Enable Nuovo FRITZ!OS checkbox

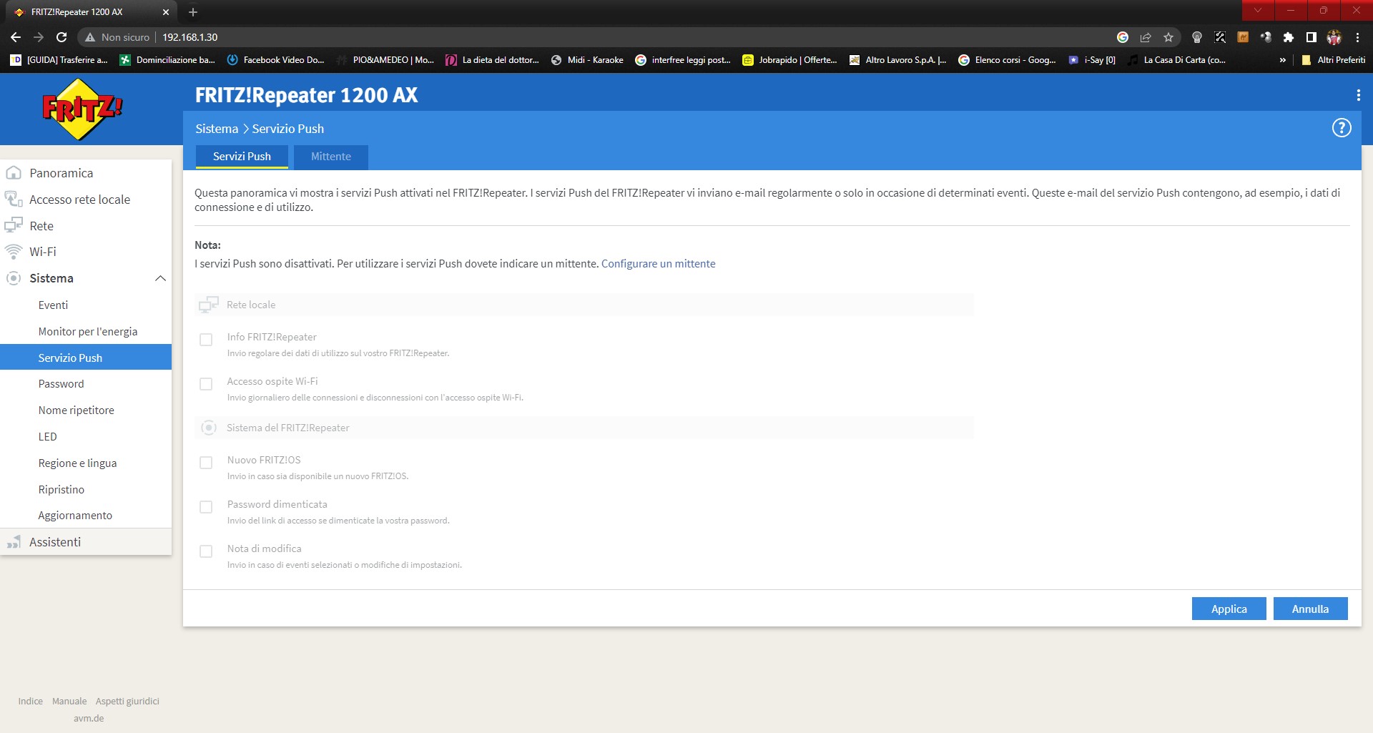(206, 463)
